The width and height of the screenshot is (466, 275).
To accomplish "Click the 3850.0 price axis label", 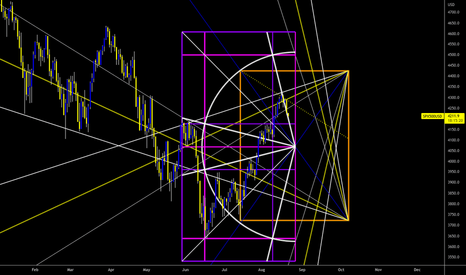I will pos(453,193).
